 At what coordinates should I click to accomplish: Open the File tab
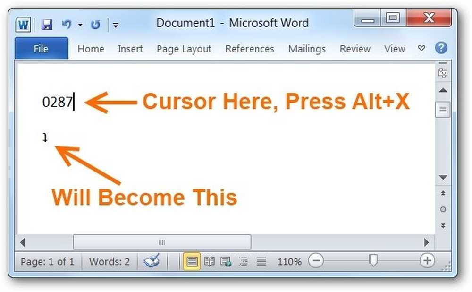tap(41, 49)
